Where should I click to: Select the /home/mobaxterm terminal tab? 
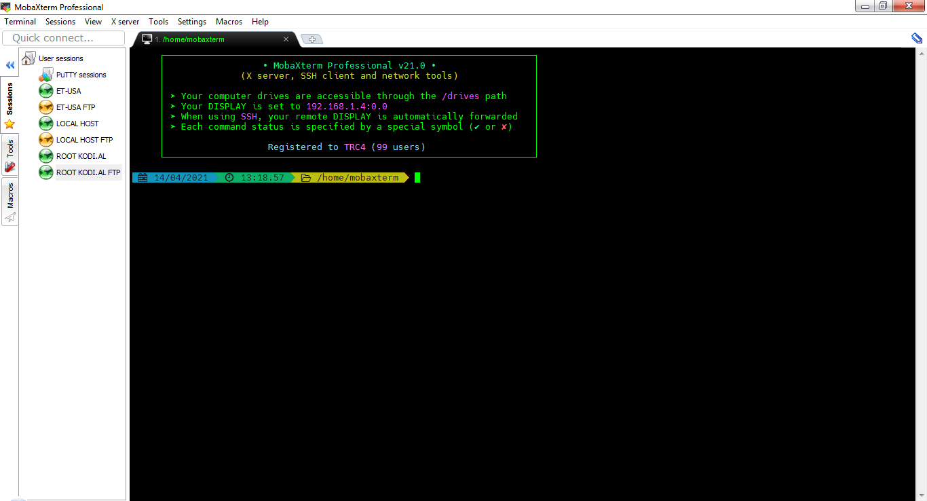(x=216, y=39)
